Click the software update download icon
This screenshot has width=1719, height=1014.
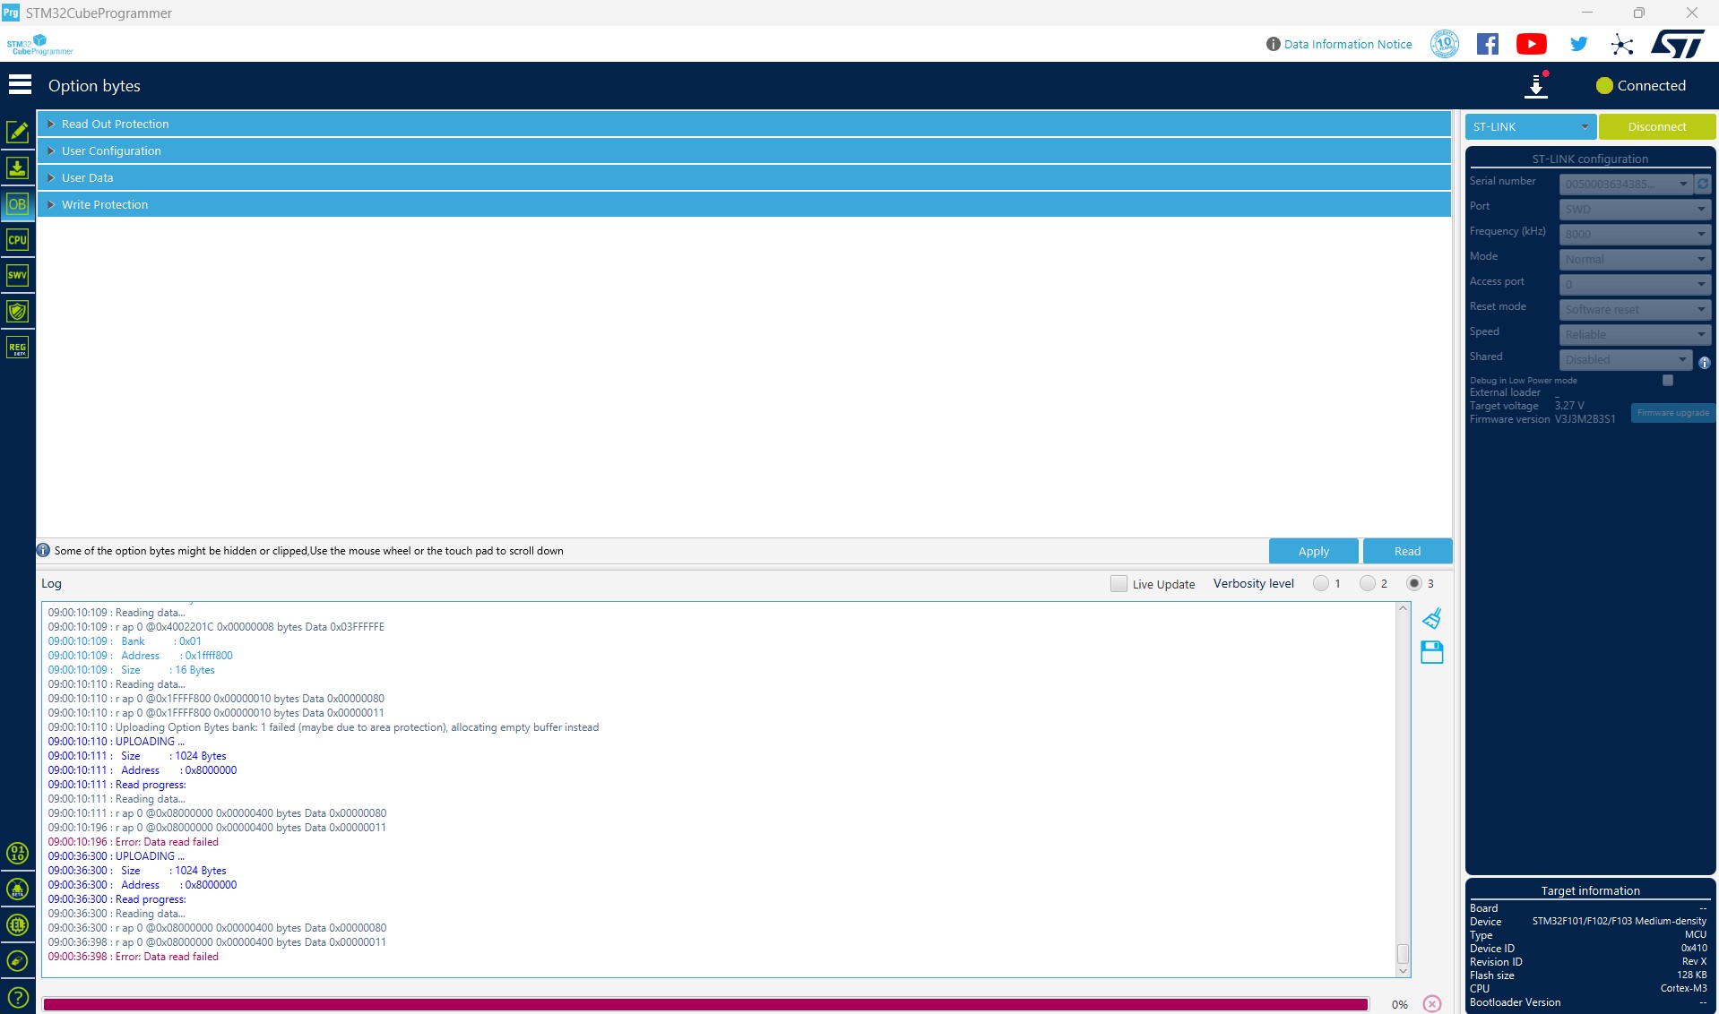(1536, 86)
